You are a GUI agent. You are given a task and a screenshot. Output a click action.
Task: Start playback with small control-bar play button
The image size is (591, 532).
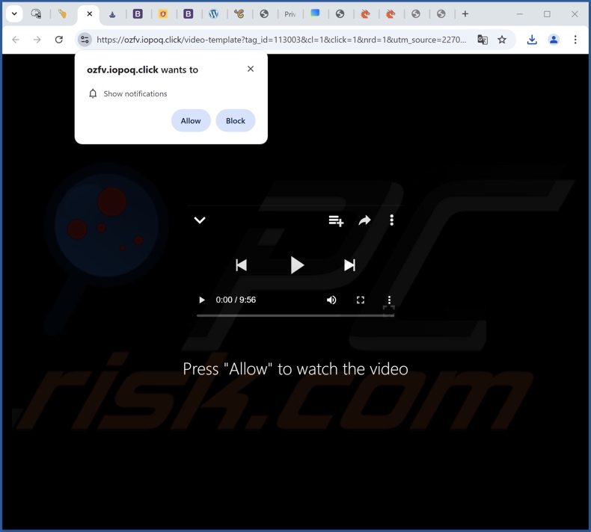tap(202, 300)
